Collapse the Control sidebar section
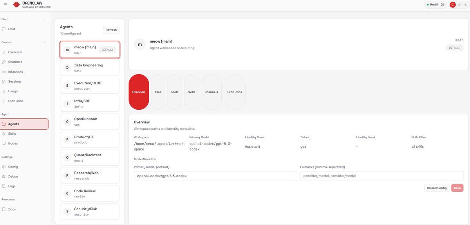470x225 pixels. (x=44, y=42)
